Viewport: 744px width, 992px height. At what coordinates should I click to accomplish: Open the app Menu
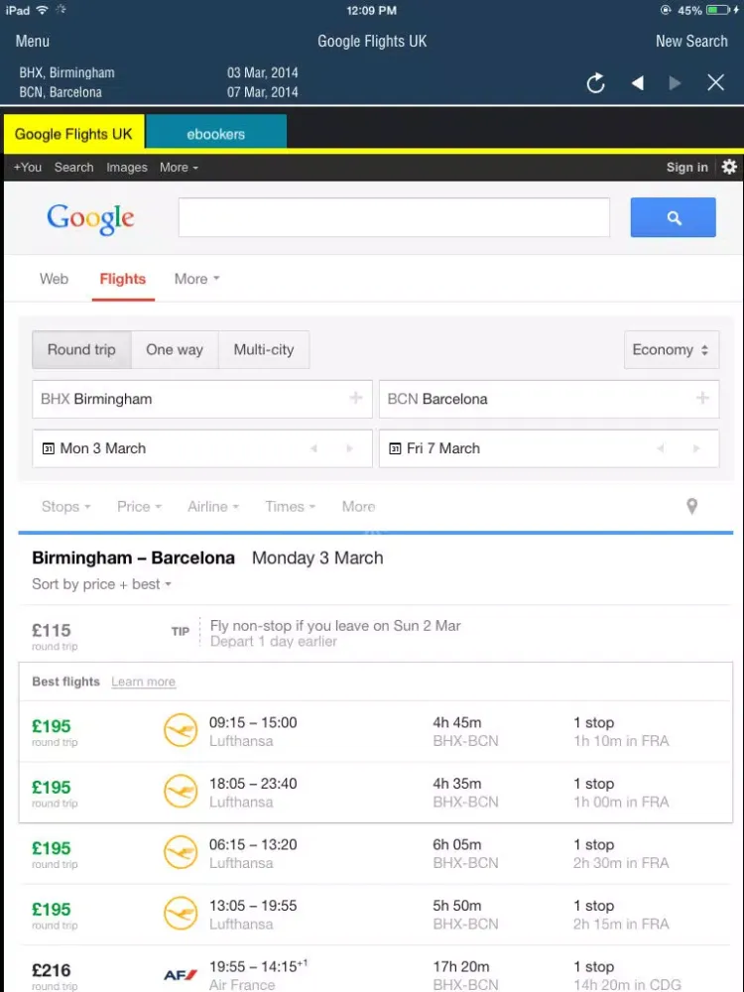click(x=33, y=41)
